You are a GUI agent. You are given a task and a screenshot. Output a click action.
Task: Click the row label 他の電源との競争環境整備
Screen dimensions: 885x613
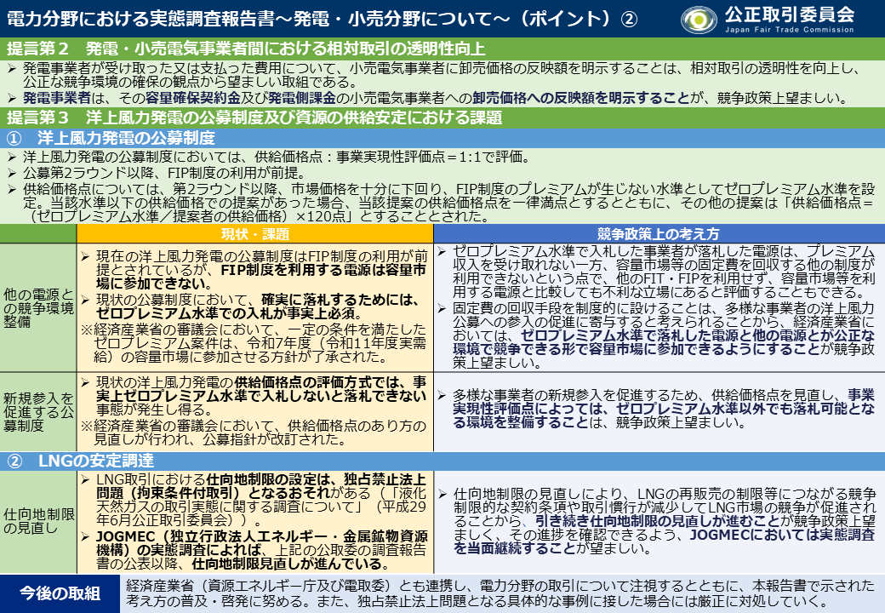(38, 307)
